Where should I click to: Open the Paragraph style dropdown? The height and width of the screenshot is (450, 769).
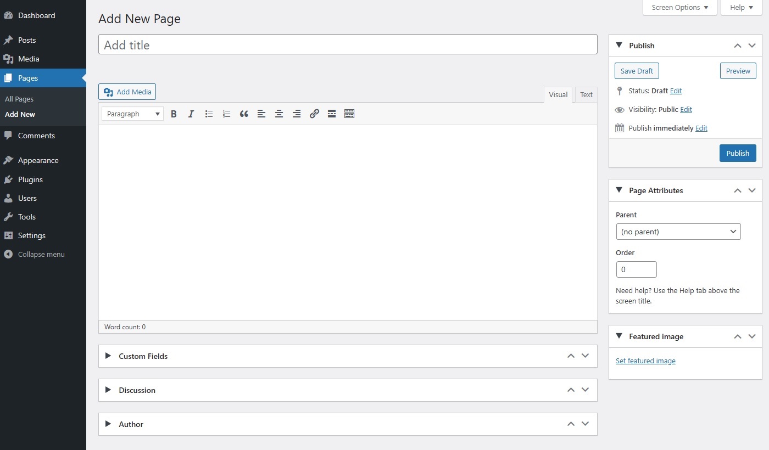pos(132,114)
